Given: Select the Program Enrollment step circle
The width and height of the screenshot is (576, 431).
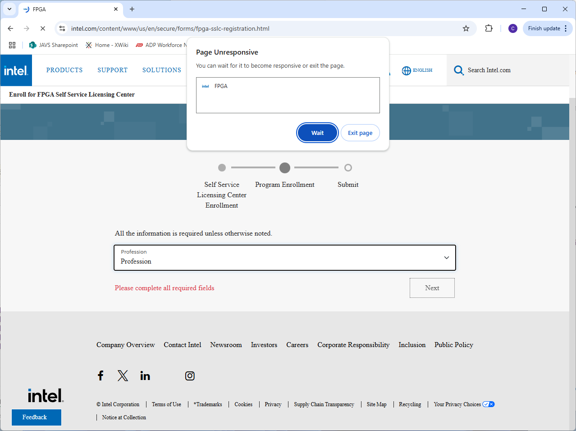Looking at the screenshot, I should click(284, 168).
